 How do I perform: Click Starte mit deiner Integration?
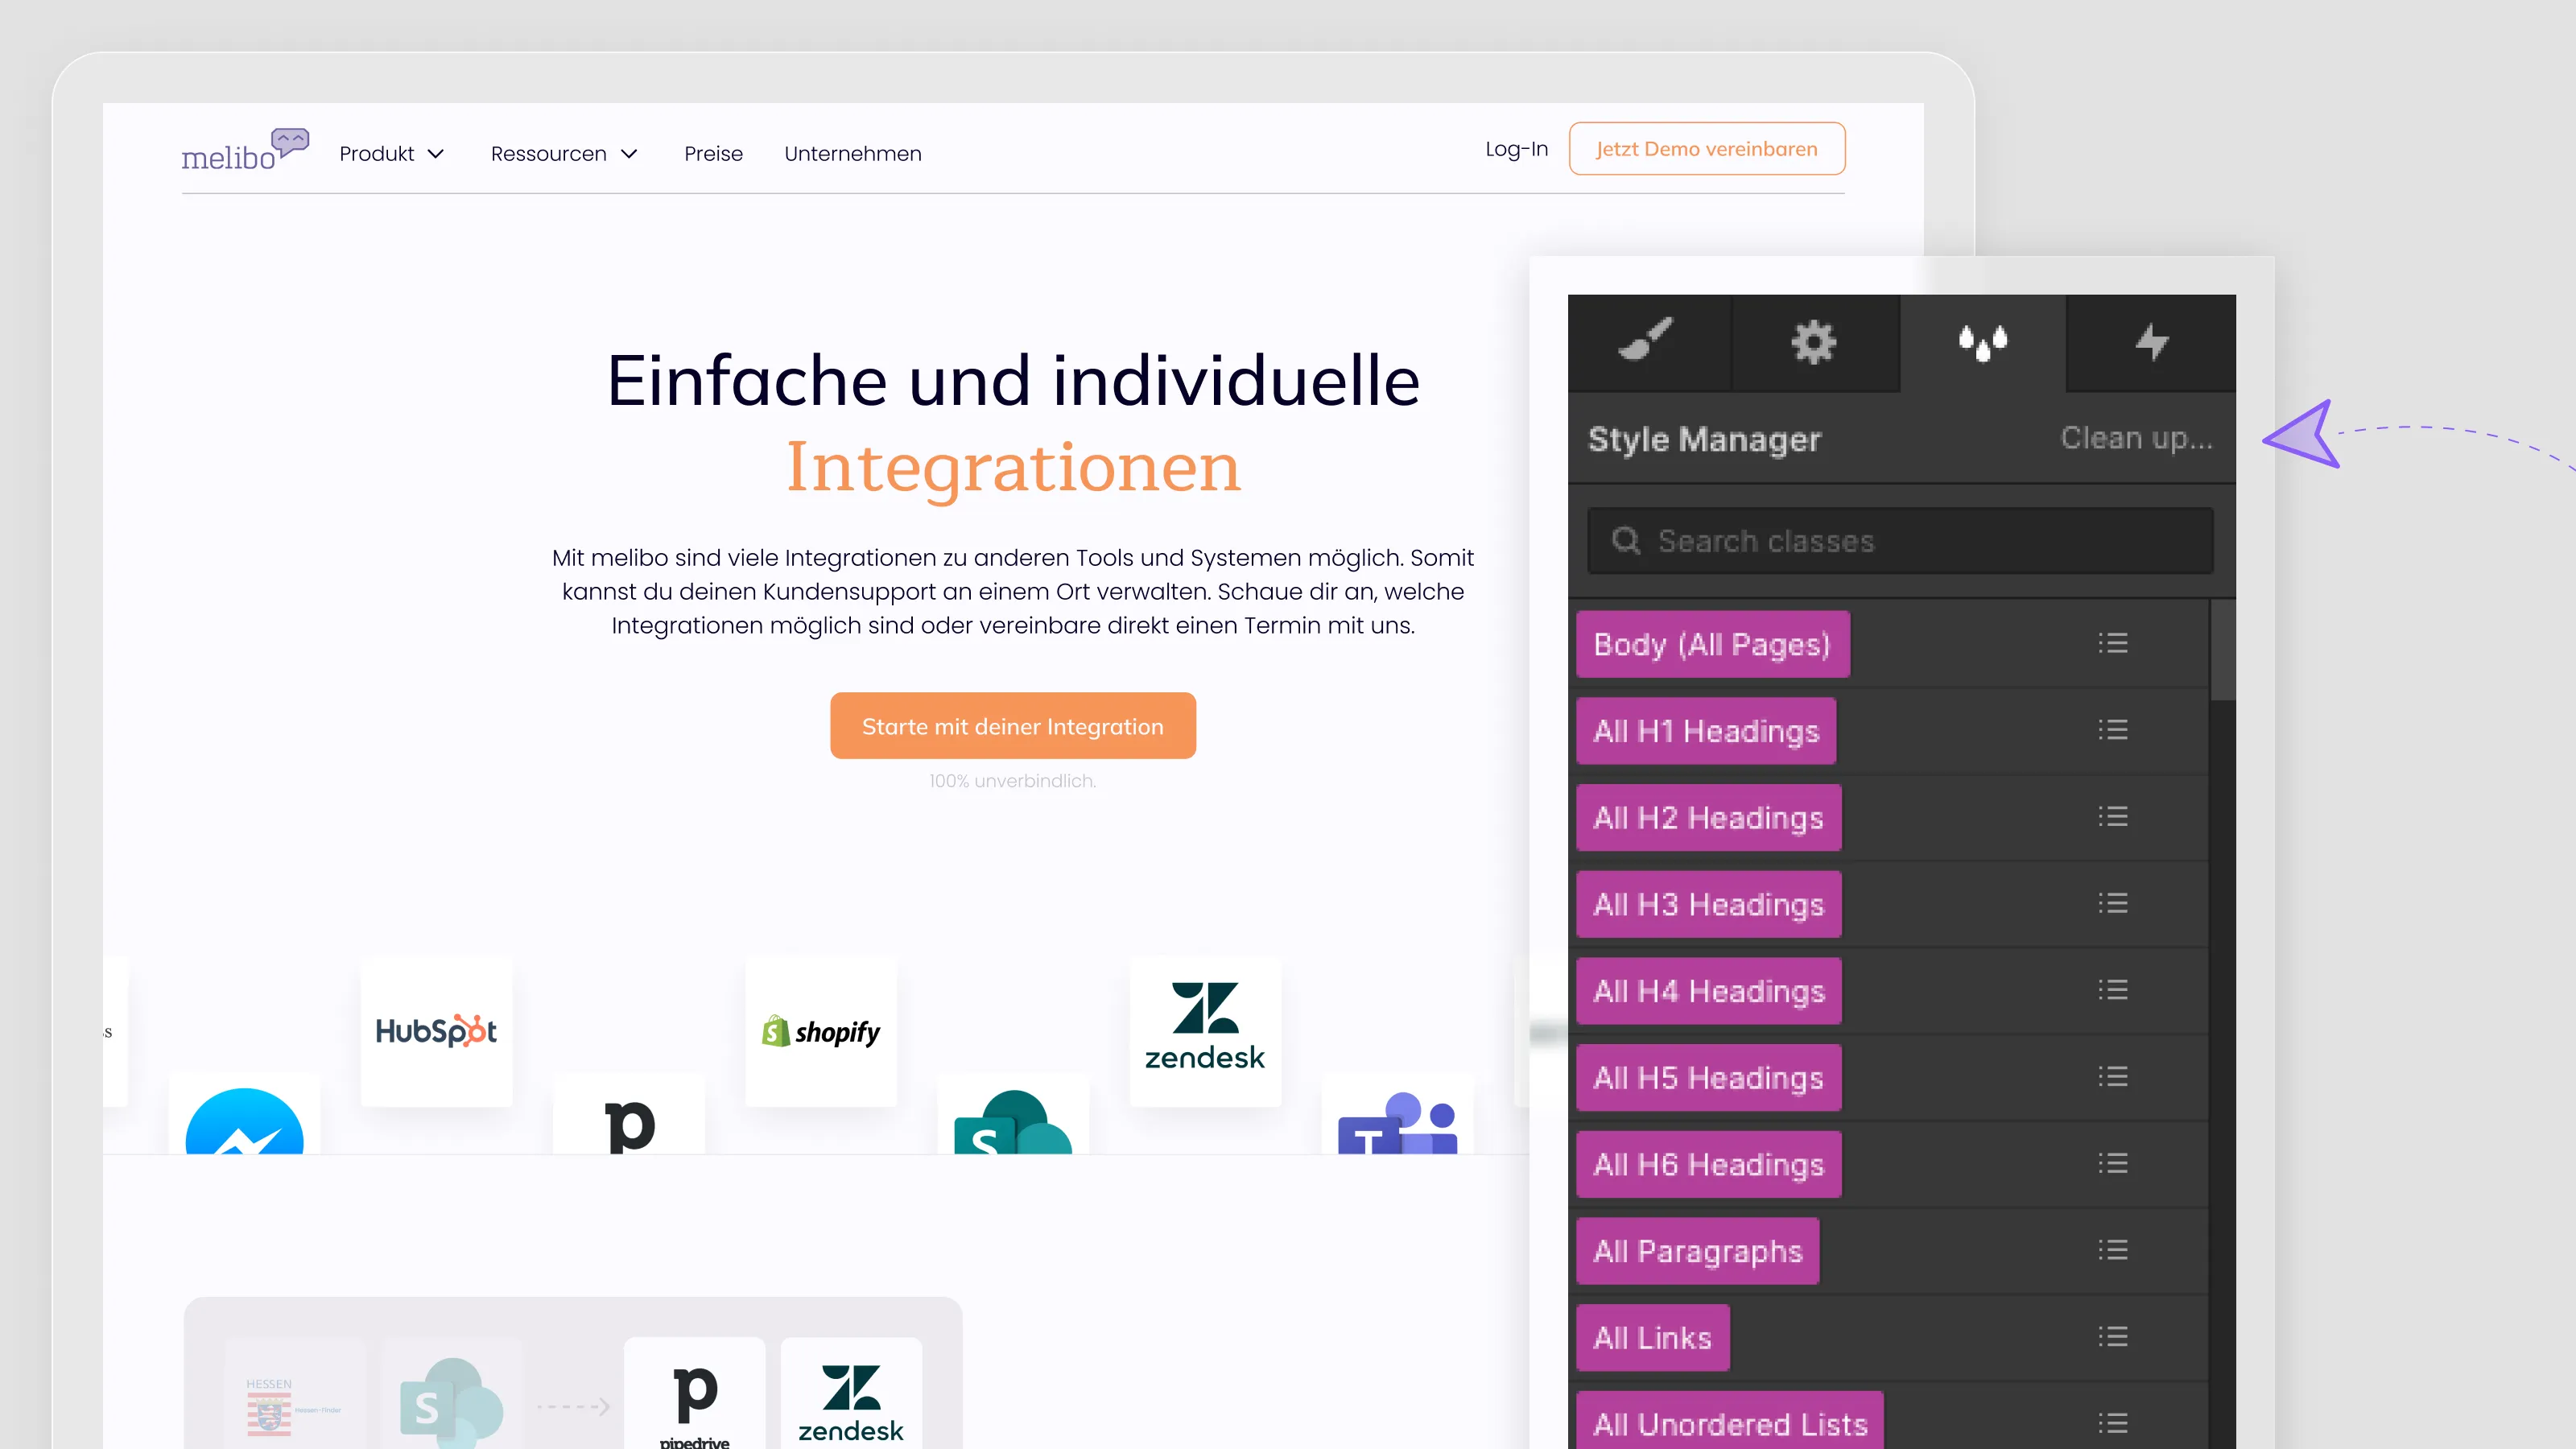[x=1012, y=725]
